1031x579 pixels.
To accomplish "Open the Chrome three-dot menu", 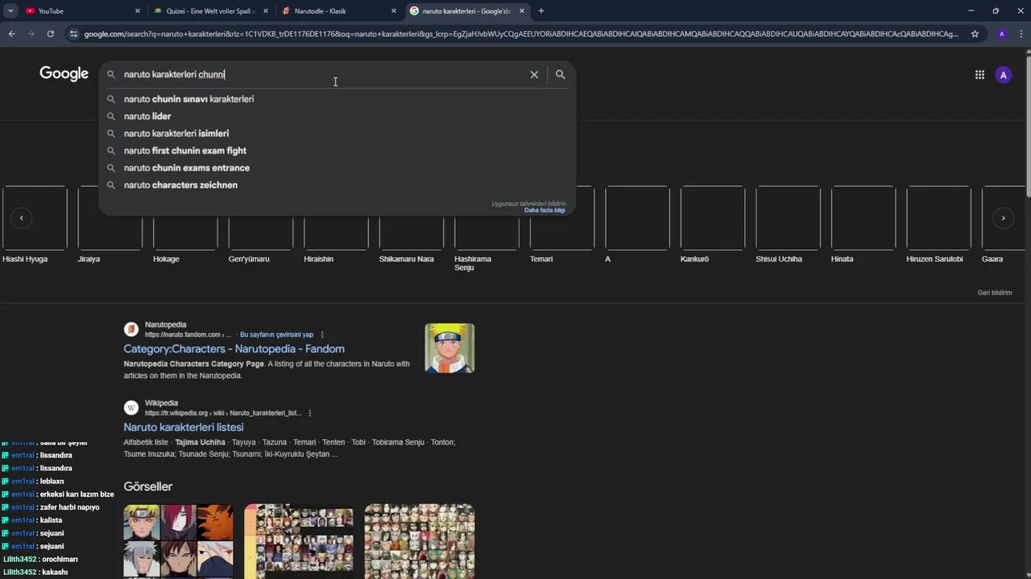I will coord(1021,34).
